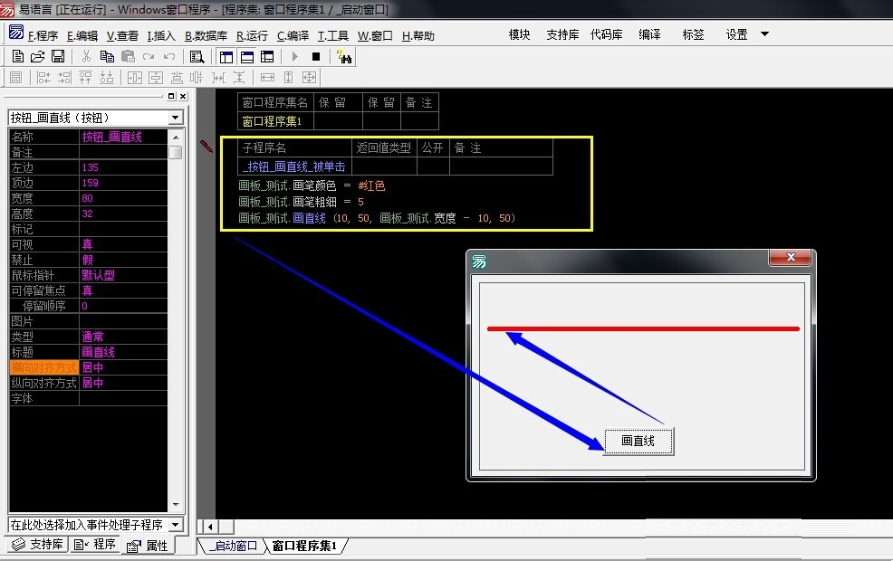
Task: Click the 名称 value 按钮_画直线 field
Action: 123,137
